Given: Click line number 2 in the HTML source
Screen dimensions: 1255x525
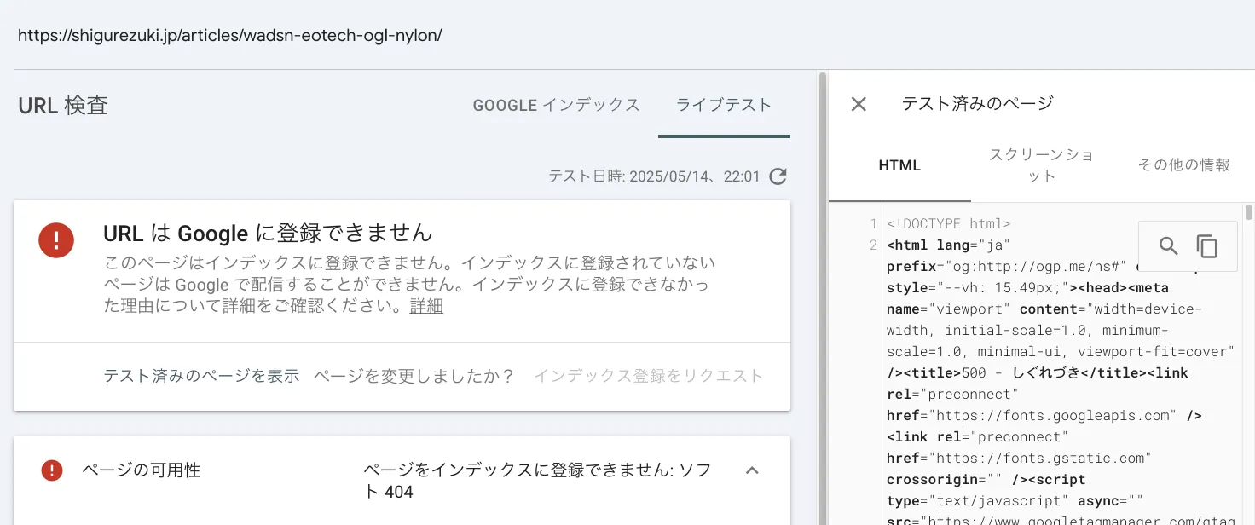Looking at the screenshot, I should (872, 245).
